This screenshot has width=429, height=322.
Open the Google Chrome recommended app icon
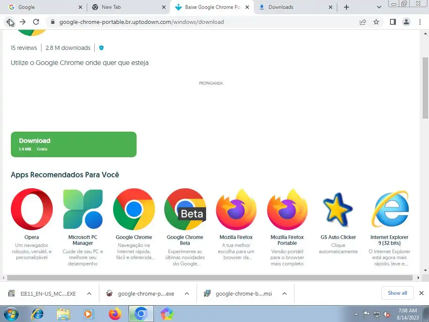pos(134,209)
